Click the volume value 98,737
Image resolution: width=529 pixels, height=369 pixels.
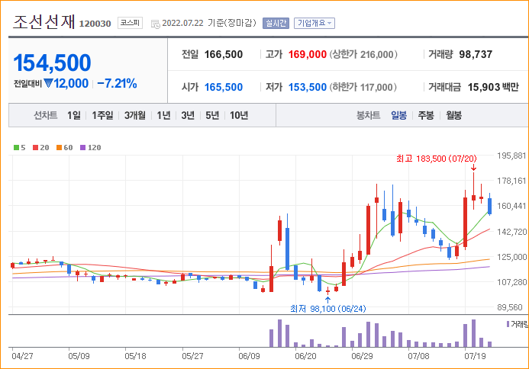pos(476,54)
